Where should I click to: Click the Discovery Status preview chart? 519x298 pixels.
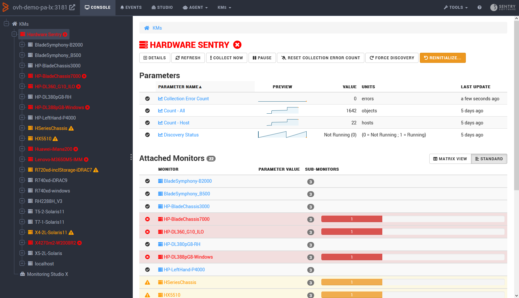pyautogui.click(x=282, y=135)
